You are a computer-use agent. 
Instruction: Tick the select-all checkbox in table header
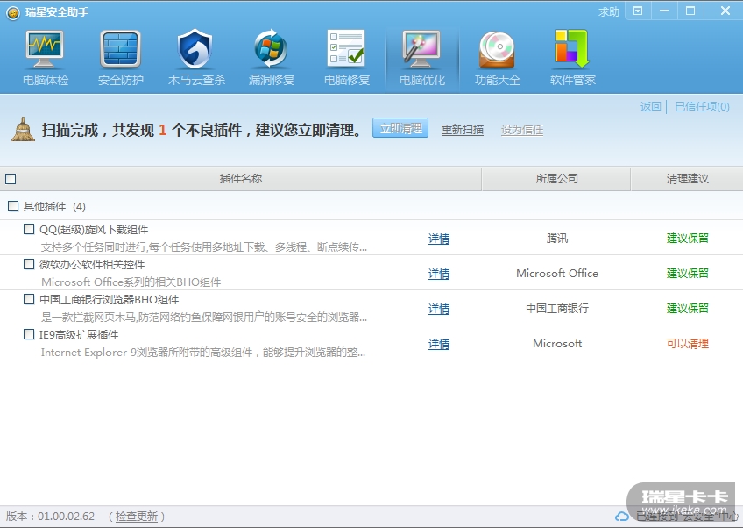click(11, 179)
